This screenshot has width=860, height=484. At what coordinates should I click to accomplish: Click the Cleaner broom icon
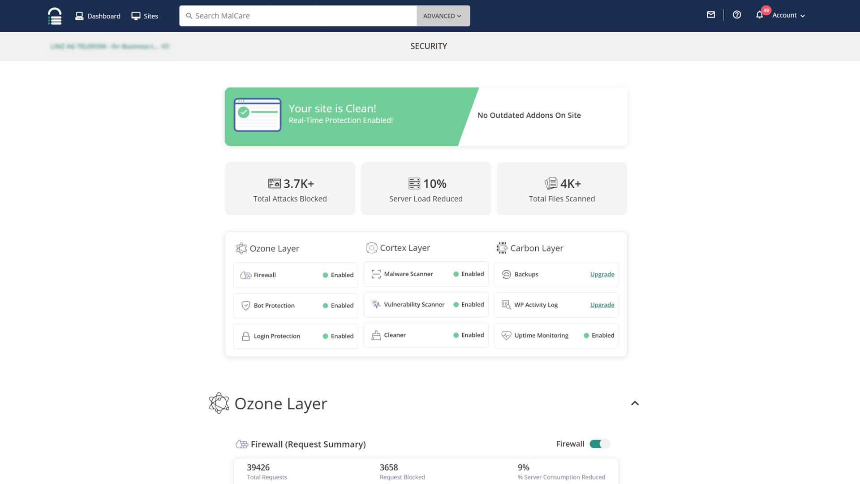click(376, 335)
